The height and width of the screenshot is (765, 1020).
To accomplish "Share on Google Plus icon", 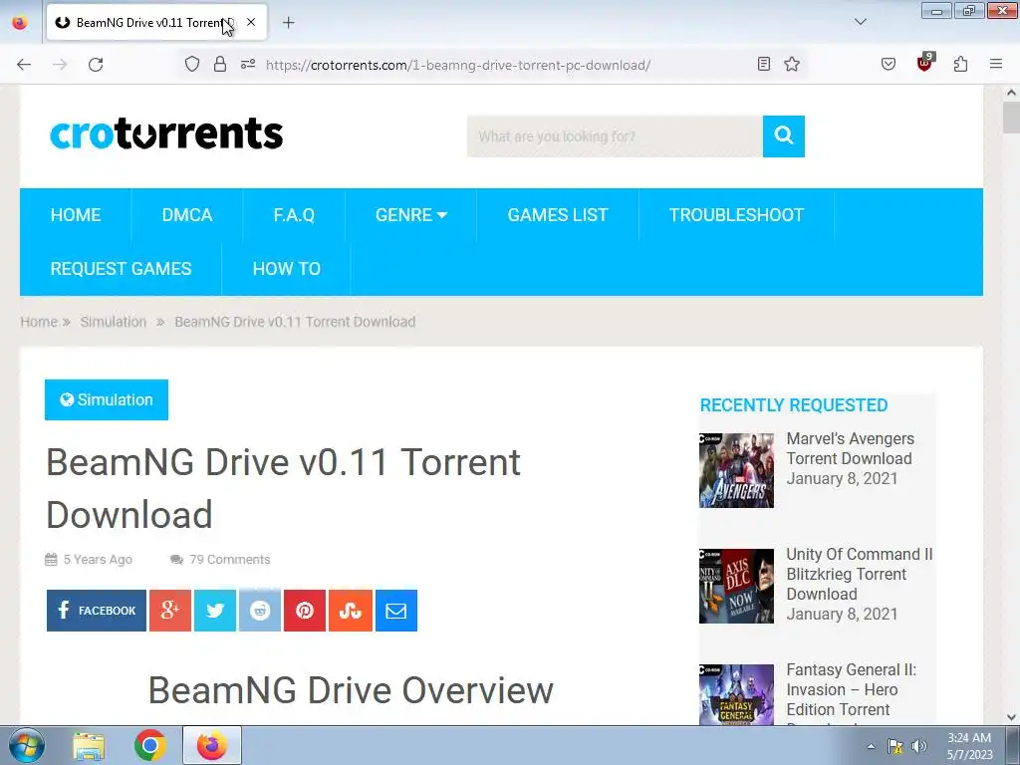I will pos(170,611).
